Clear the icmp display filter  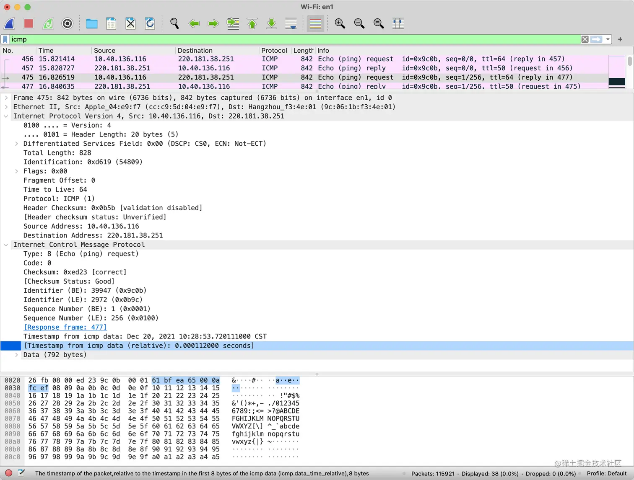[585, 39]
